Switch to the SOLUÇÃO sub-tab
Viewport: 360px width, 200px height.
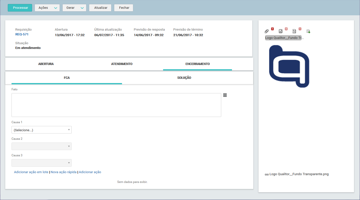[x=184, y=78]
